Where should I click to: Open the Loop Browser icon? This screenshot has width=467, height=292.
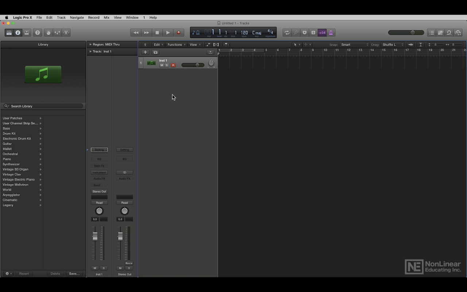tap(449, 33)
